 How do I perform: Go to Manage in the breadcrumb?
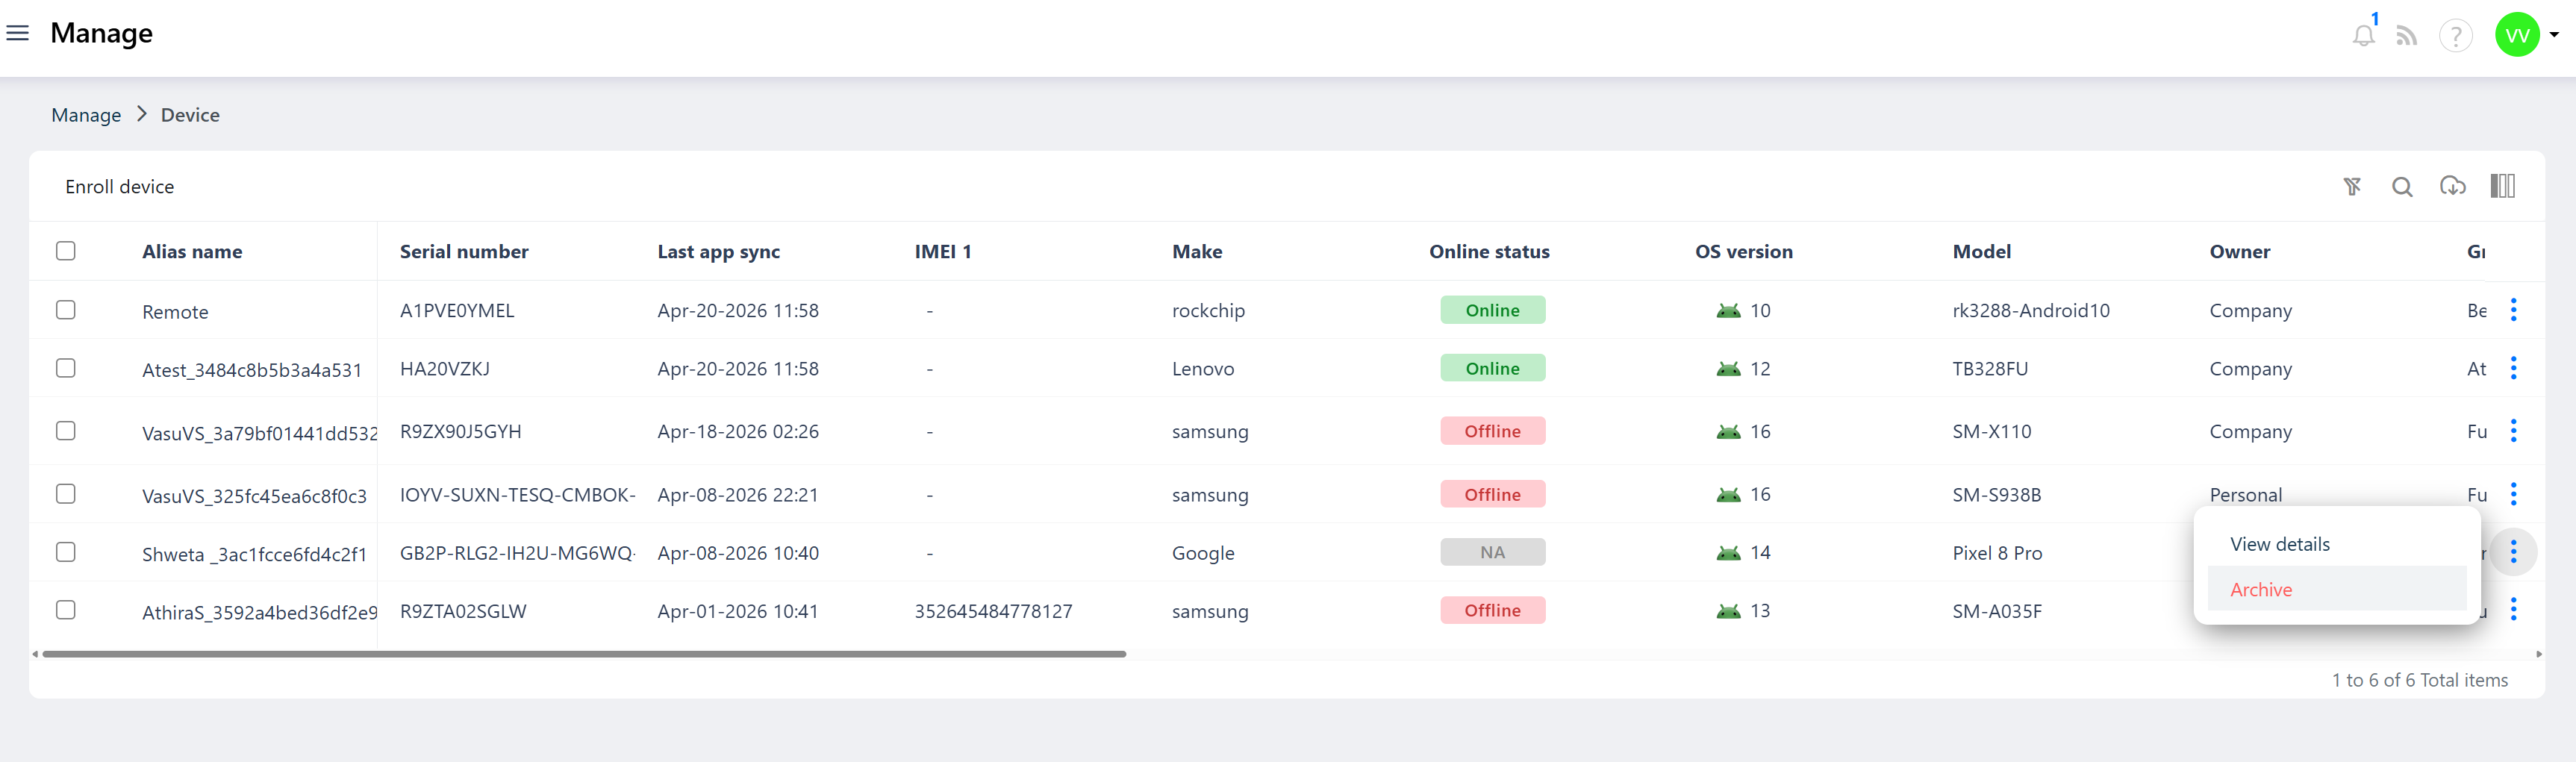pos(86,115)
